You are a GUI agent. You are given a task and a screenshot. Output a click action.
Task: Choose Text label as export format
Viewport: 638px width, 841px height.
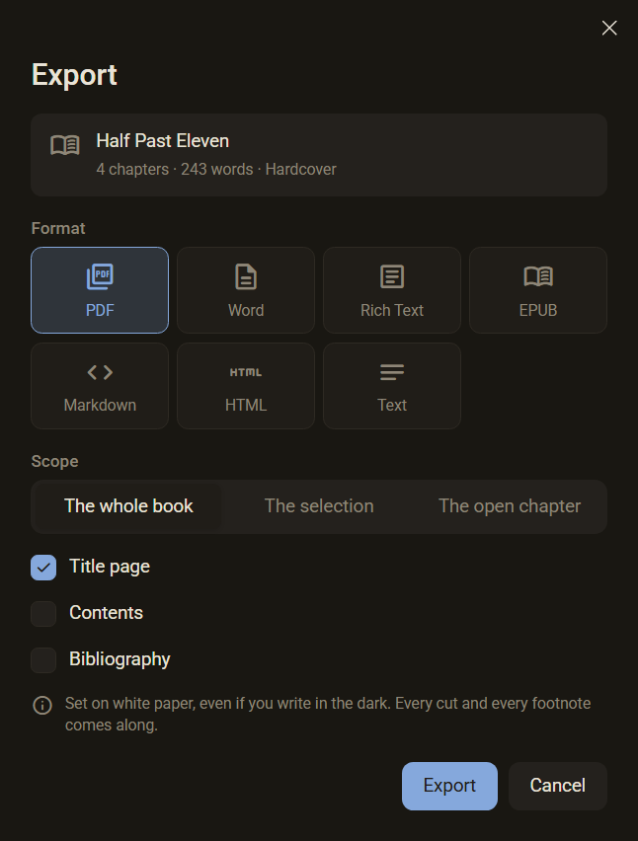tap(392, 405)
